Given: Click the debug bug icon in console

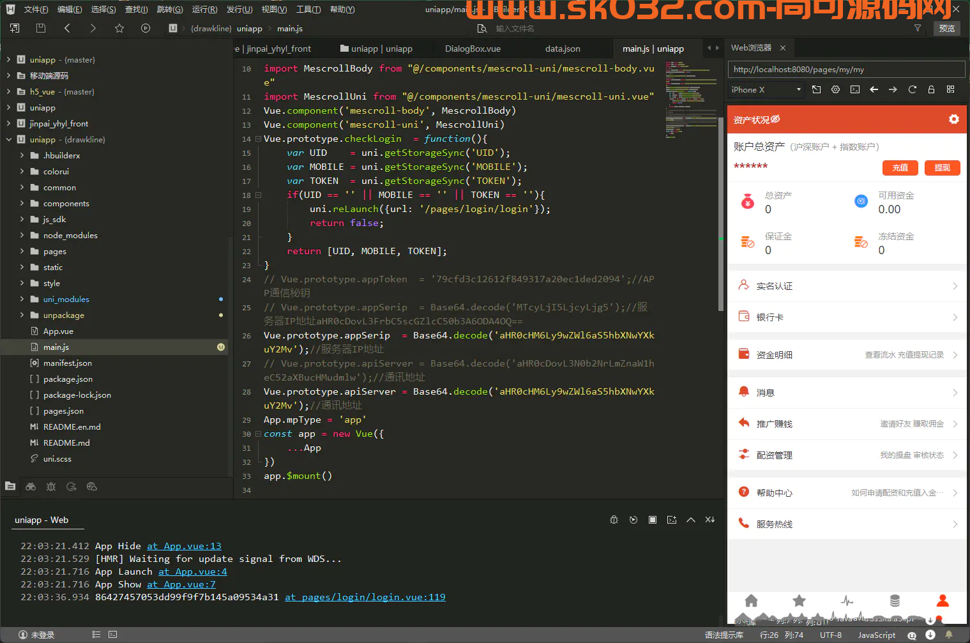Looking at the screenshot, I should [x=614, y=520].
